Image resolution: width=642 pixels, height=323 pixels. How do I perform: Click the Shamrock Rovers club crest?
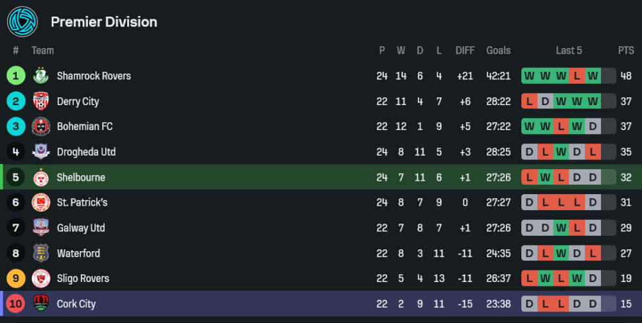tap(41, 76)
